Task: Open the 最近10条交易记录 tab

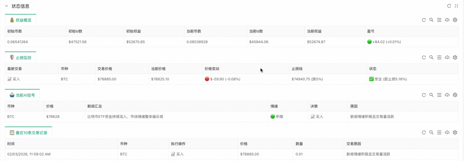Action: tap(29, 132)
